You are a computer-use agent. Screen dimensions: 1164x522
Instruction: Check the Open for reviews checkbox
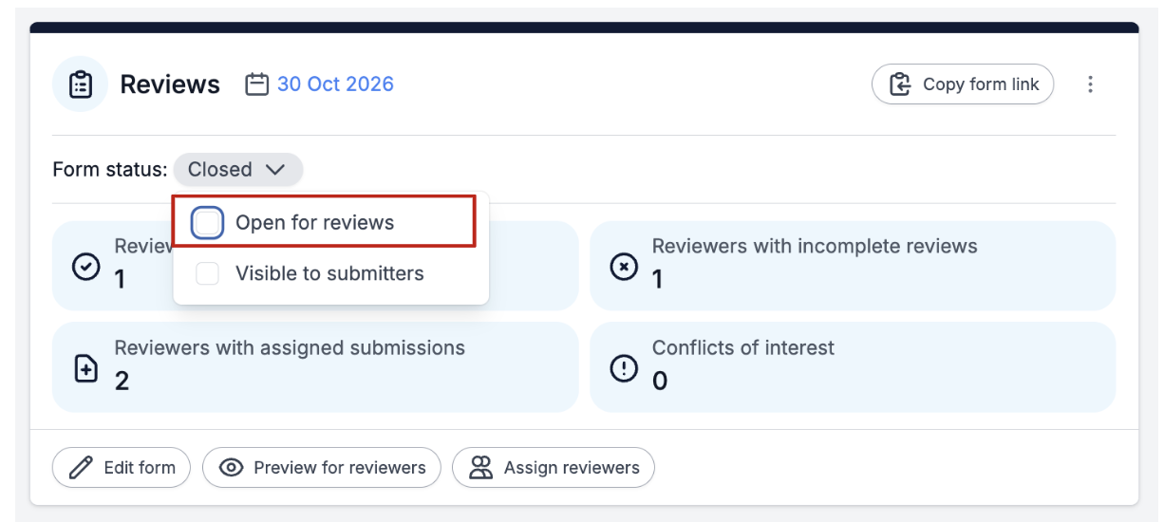pos(207,223)
